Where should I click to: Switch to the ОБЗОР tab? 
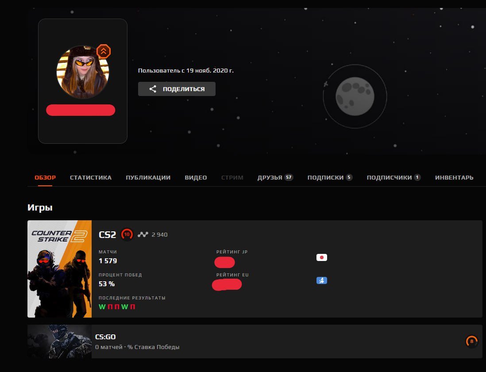pyautogui.click(x=45, y=177)
